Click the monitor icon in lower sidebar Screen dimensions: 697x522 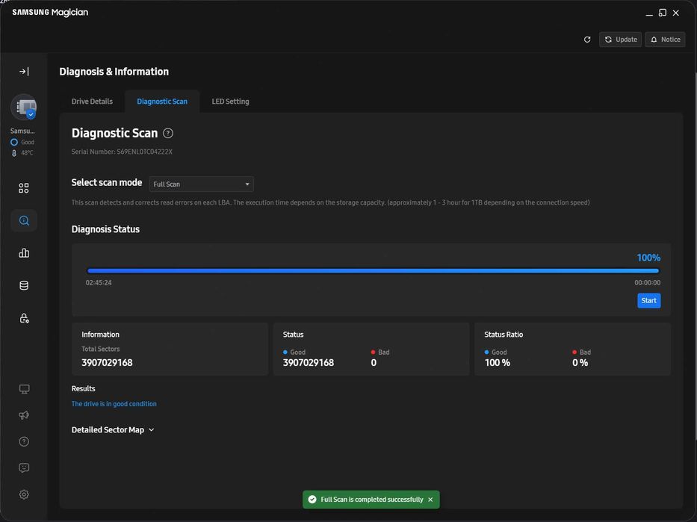pos(24,389)
